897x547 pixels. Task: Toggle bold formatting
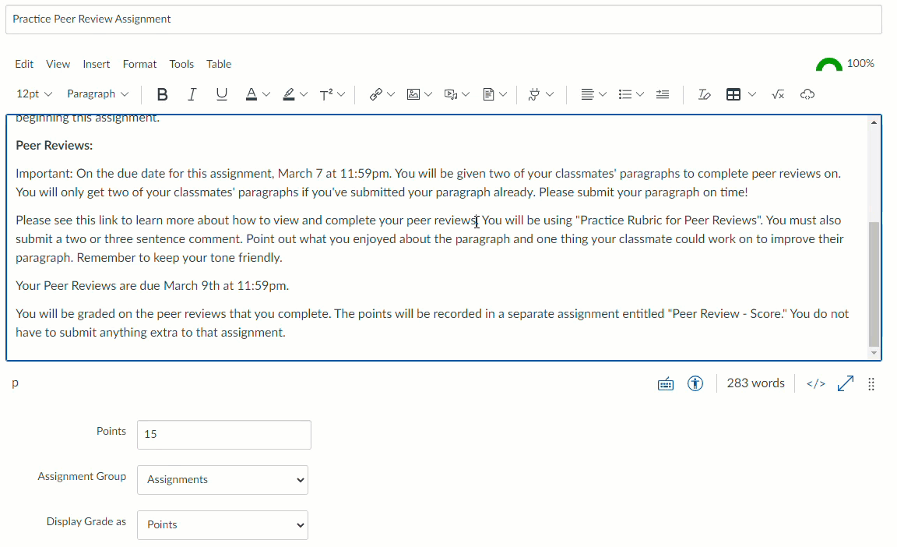click(163, 94)
